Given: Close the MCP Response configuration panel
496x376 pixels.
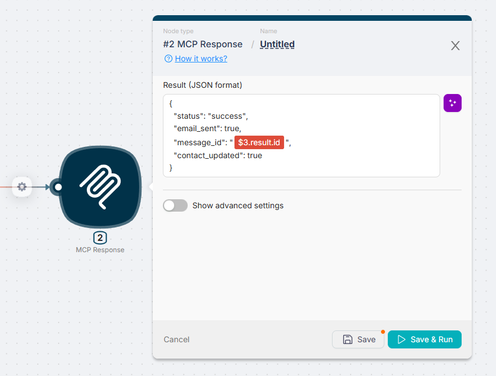Looking at the screenshot, I should tap(455, 46).
